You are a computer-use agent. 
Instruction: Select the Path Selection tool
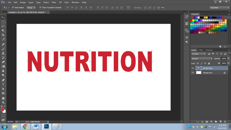pyautogui.click(x=3, y=89)
